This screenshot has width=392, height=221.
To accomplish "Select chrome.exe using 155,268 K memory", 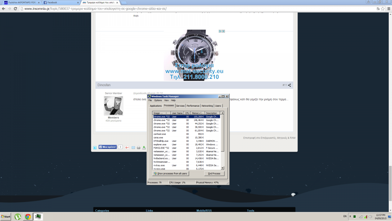I will [187, 117].
